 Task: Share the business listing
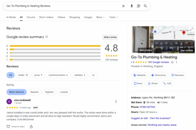tap(153, 84)
